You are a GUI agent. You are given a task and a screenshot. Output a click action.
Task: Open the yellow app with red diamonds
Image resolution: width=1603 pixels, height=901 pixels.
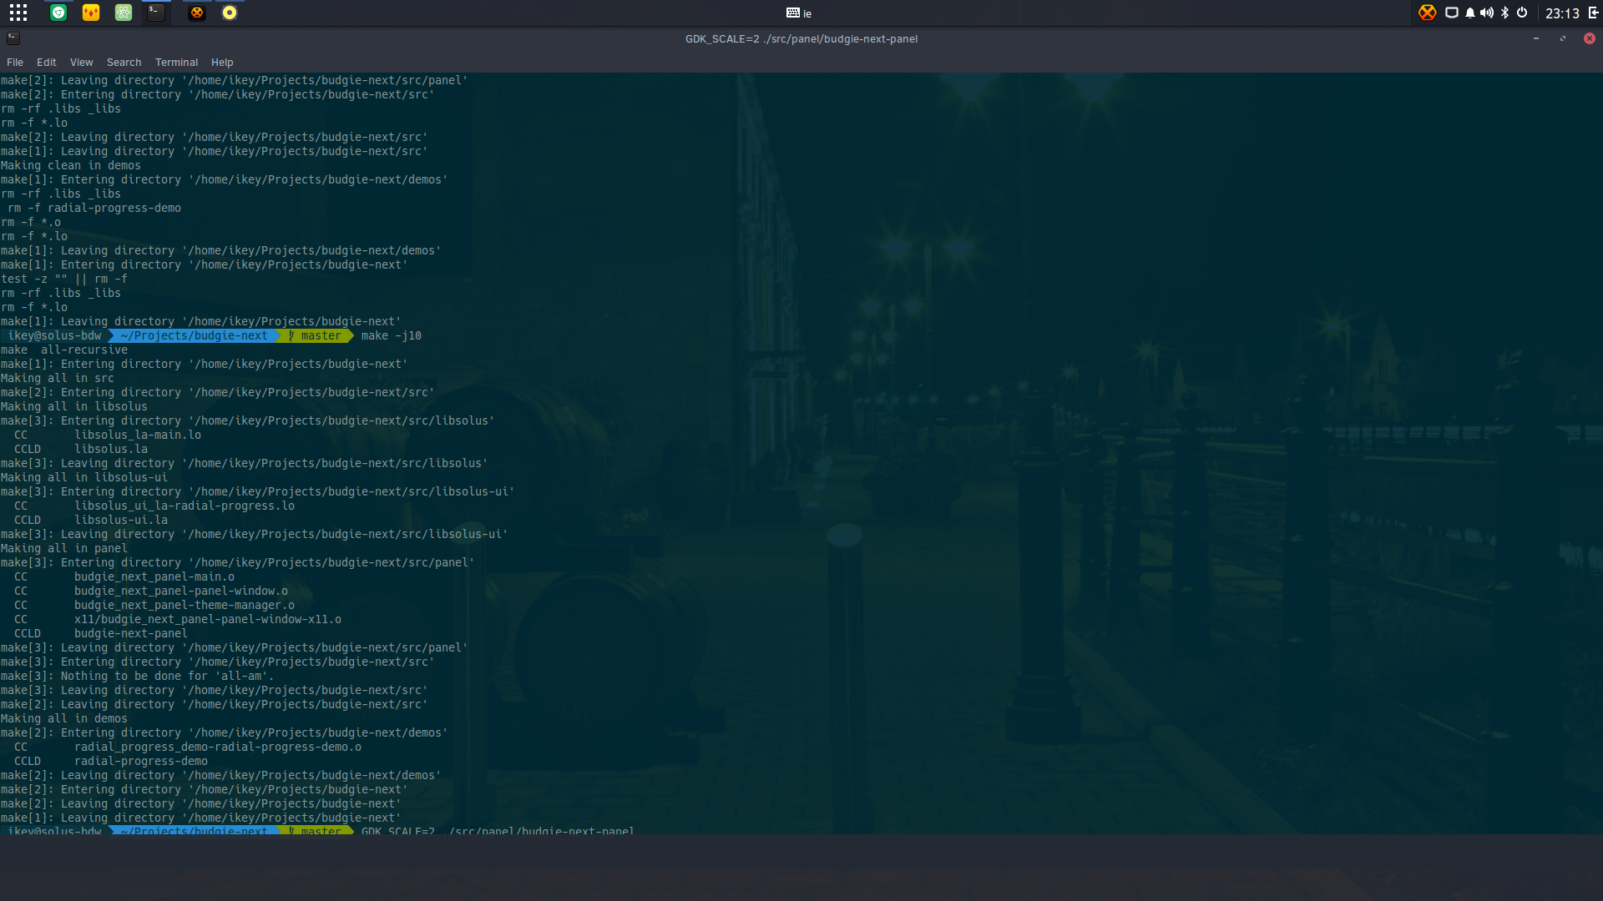coord(91,13)
